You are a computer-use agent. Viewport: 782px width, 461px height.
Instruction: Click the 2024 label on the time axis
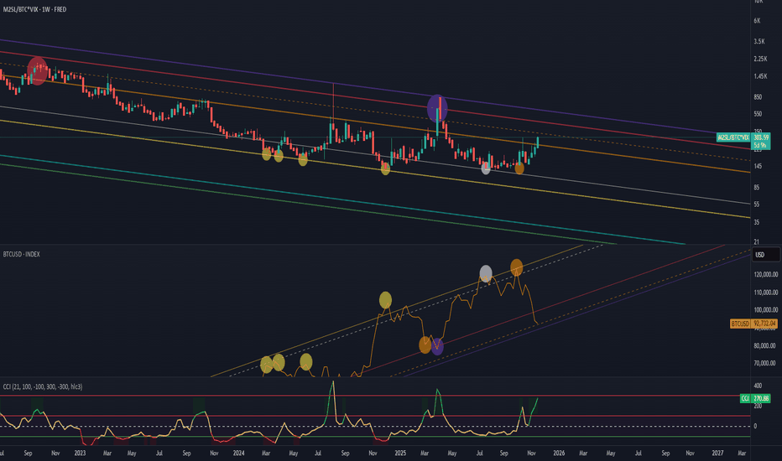[239, 453]
